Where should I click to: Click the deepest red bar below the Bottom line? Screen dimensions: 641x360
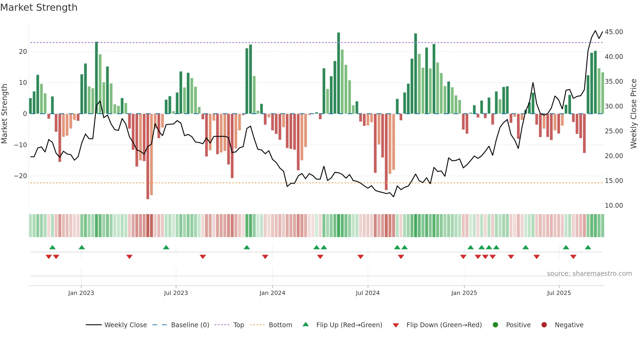point(148,157)
